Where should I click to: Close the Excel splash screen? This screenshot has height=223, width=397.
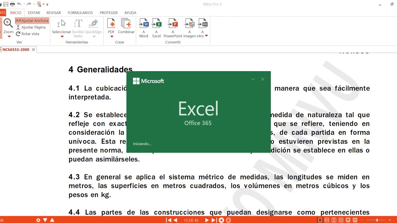[x=263, y=79]
